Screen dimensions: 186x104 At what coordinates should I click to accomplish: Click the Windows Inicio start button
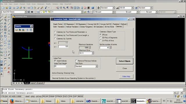4,101
